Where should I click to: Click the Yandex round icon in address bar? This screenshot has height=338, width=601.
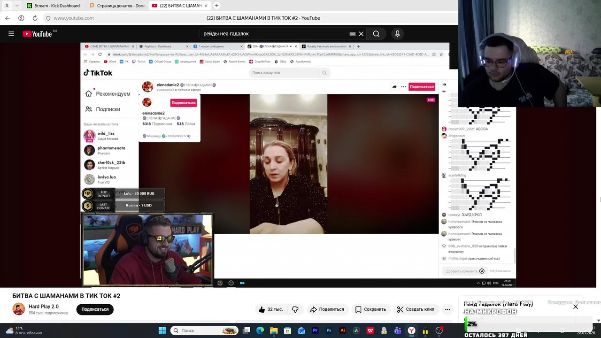click(x=21, y=18)
